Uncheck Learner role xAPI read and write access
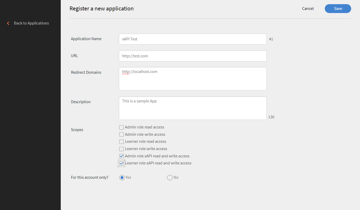 [x=121, y=163]
